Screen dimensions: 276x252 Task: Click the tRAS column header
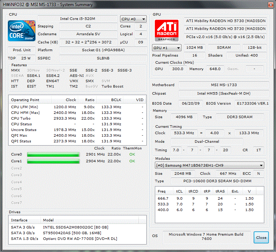coord(220,191)
